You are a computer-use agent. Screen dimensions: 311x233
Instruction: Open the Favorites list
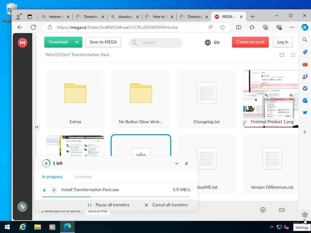pyautogui.click(x=252, y=27)
